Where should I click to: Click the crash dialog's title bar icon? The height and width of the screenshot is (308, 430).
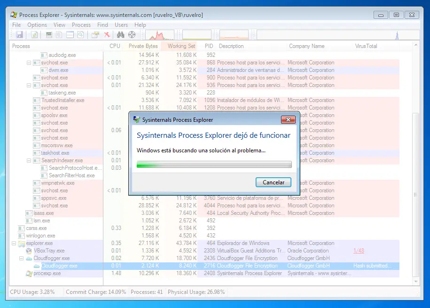[x=137, y=120]
